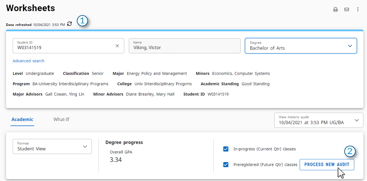Open the three-dot more options menu
Image resolution: width=367 pixels, height=181 pixels.
pyautogui.click(x=358, y=9)
